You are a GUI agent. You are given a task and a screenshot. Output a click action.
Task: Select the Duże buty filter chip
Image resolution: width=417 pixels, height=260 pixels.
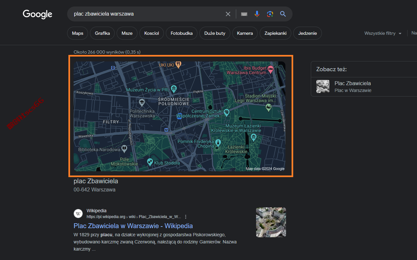pos(215,33)
